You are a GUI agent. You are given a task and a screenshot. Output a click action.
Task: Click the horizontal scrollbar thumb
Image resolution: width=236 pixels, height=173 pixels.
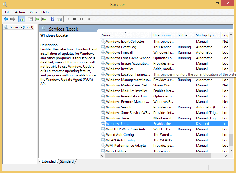tap(158, 155)
